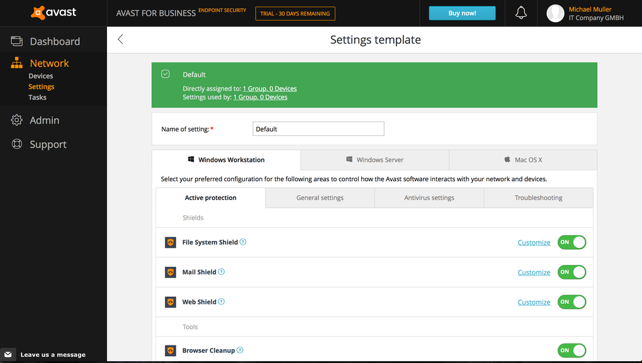642x363 pixels.
Task: Customize the File System Shield
Action: click(534, 243)
